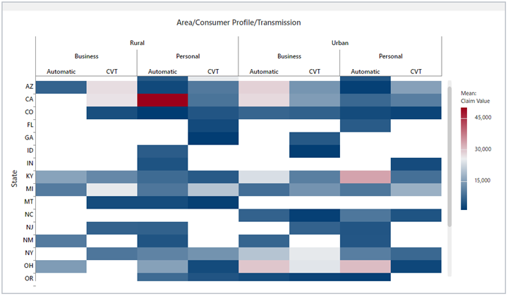Select the IN Urban Personal CVT cell

click(416, 164)
